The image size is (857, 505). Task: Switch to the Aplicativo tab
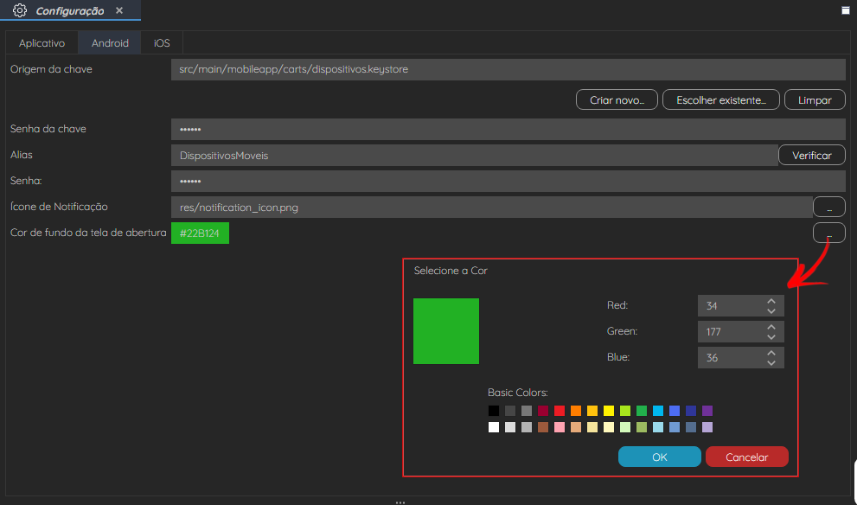pos(42,43)
